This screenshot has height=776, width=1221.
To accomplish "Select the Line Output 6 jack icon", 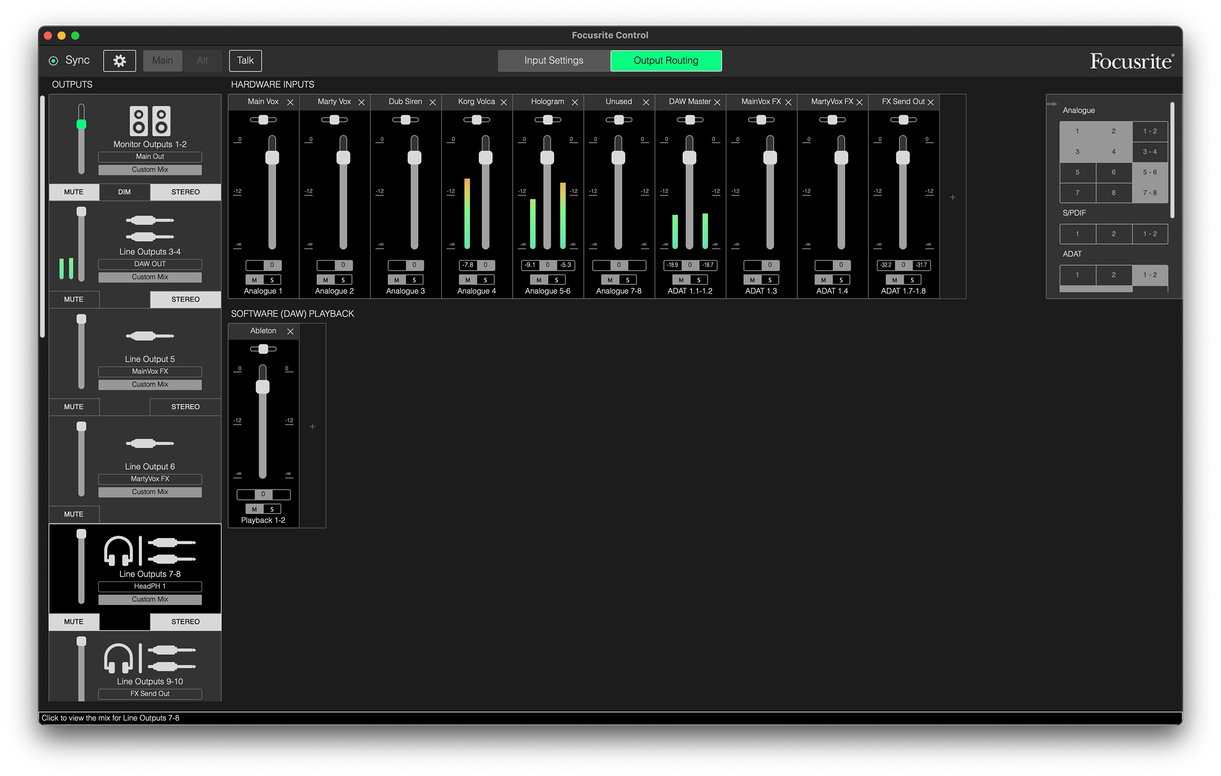I will point(150,443).
